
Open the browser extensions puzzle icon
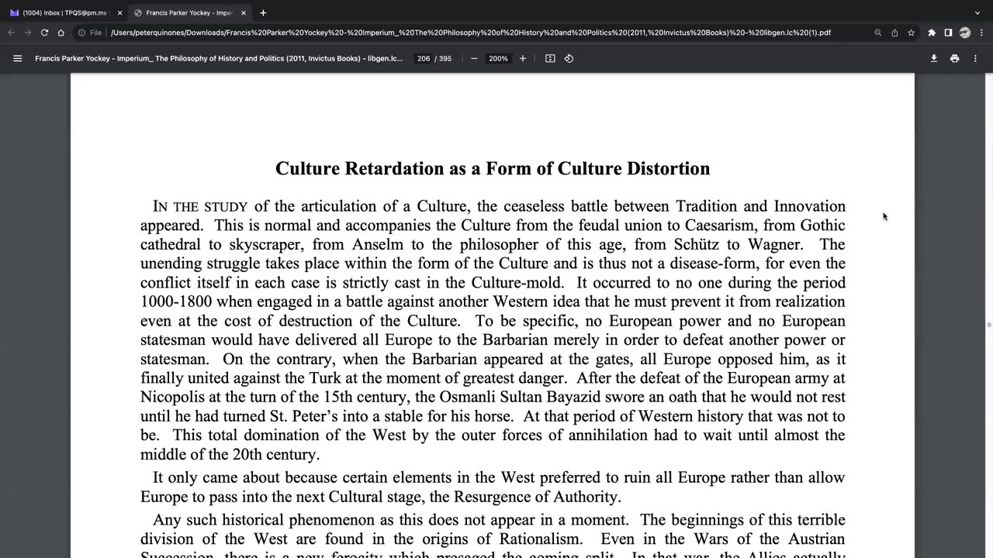pyautogui.click(x=932, y=33)
